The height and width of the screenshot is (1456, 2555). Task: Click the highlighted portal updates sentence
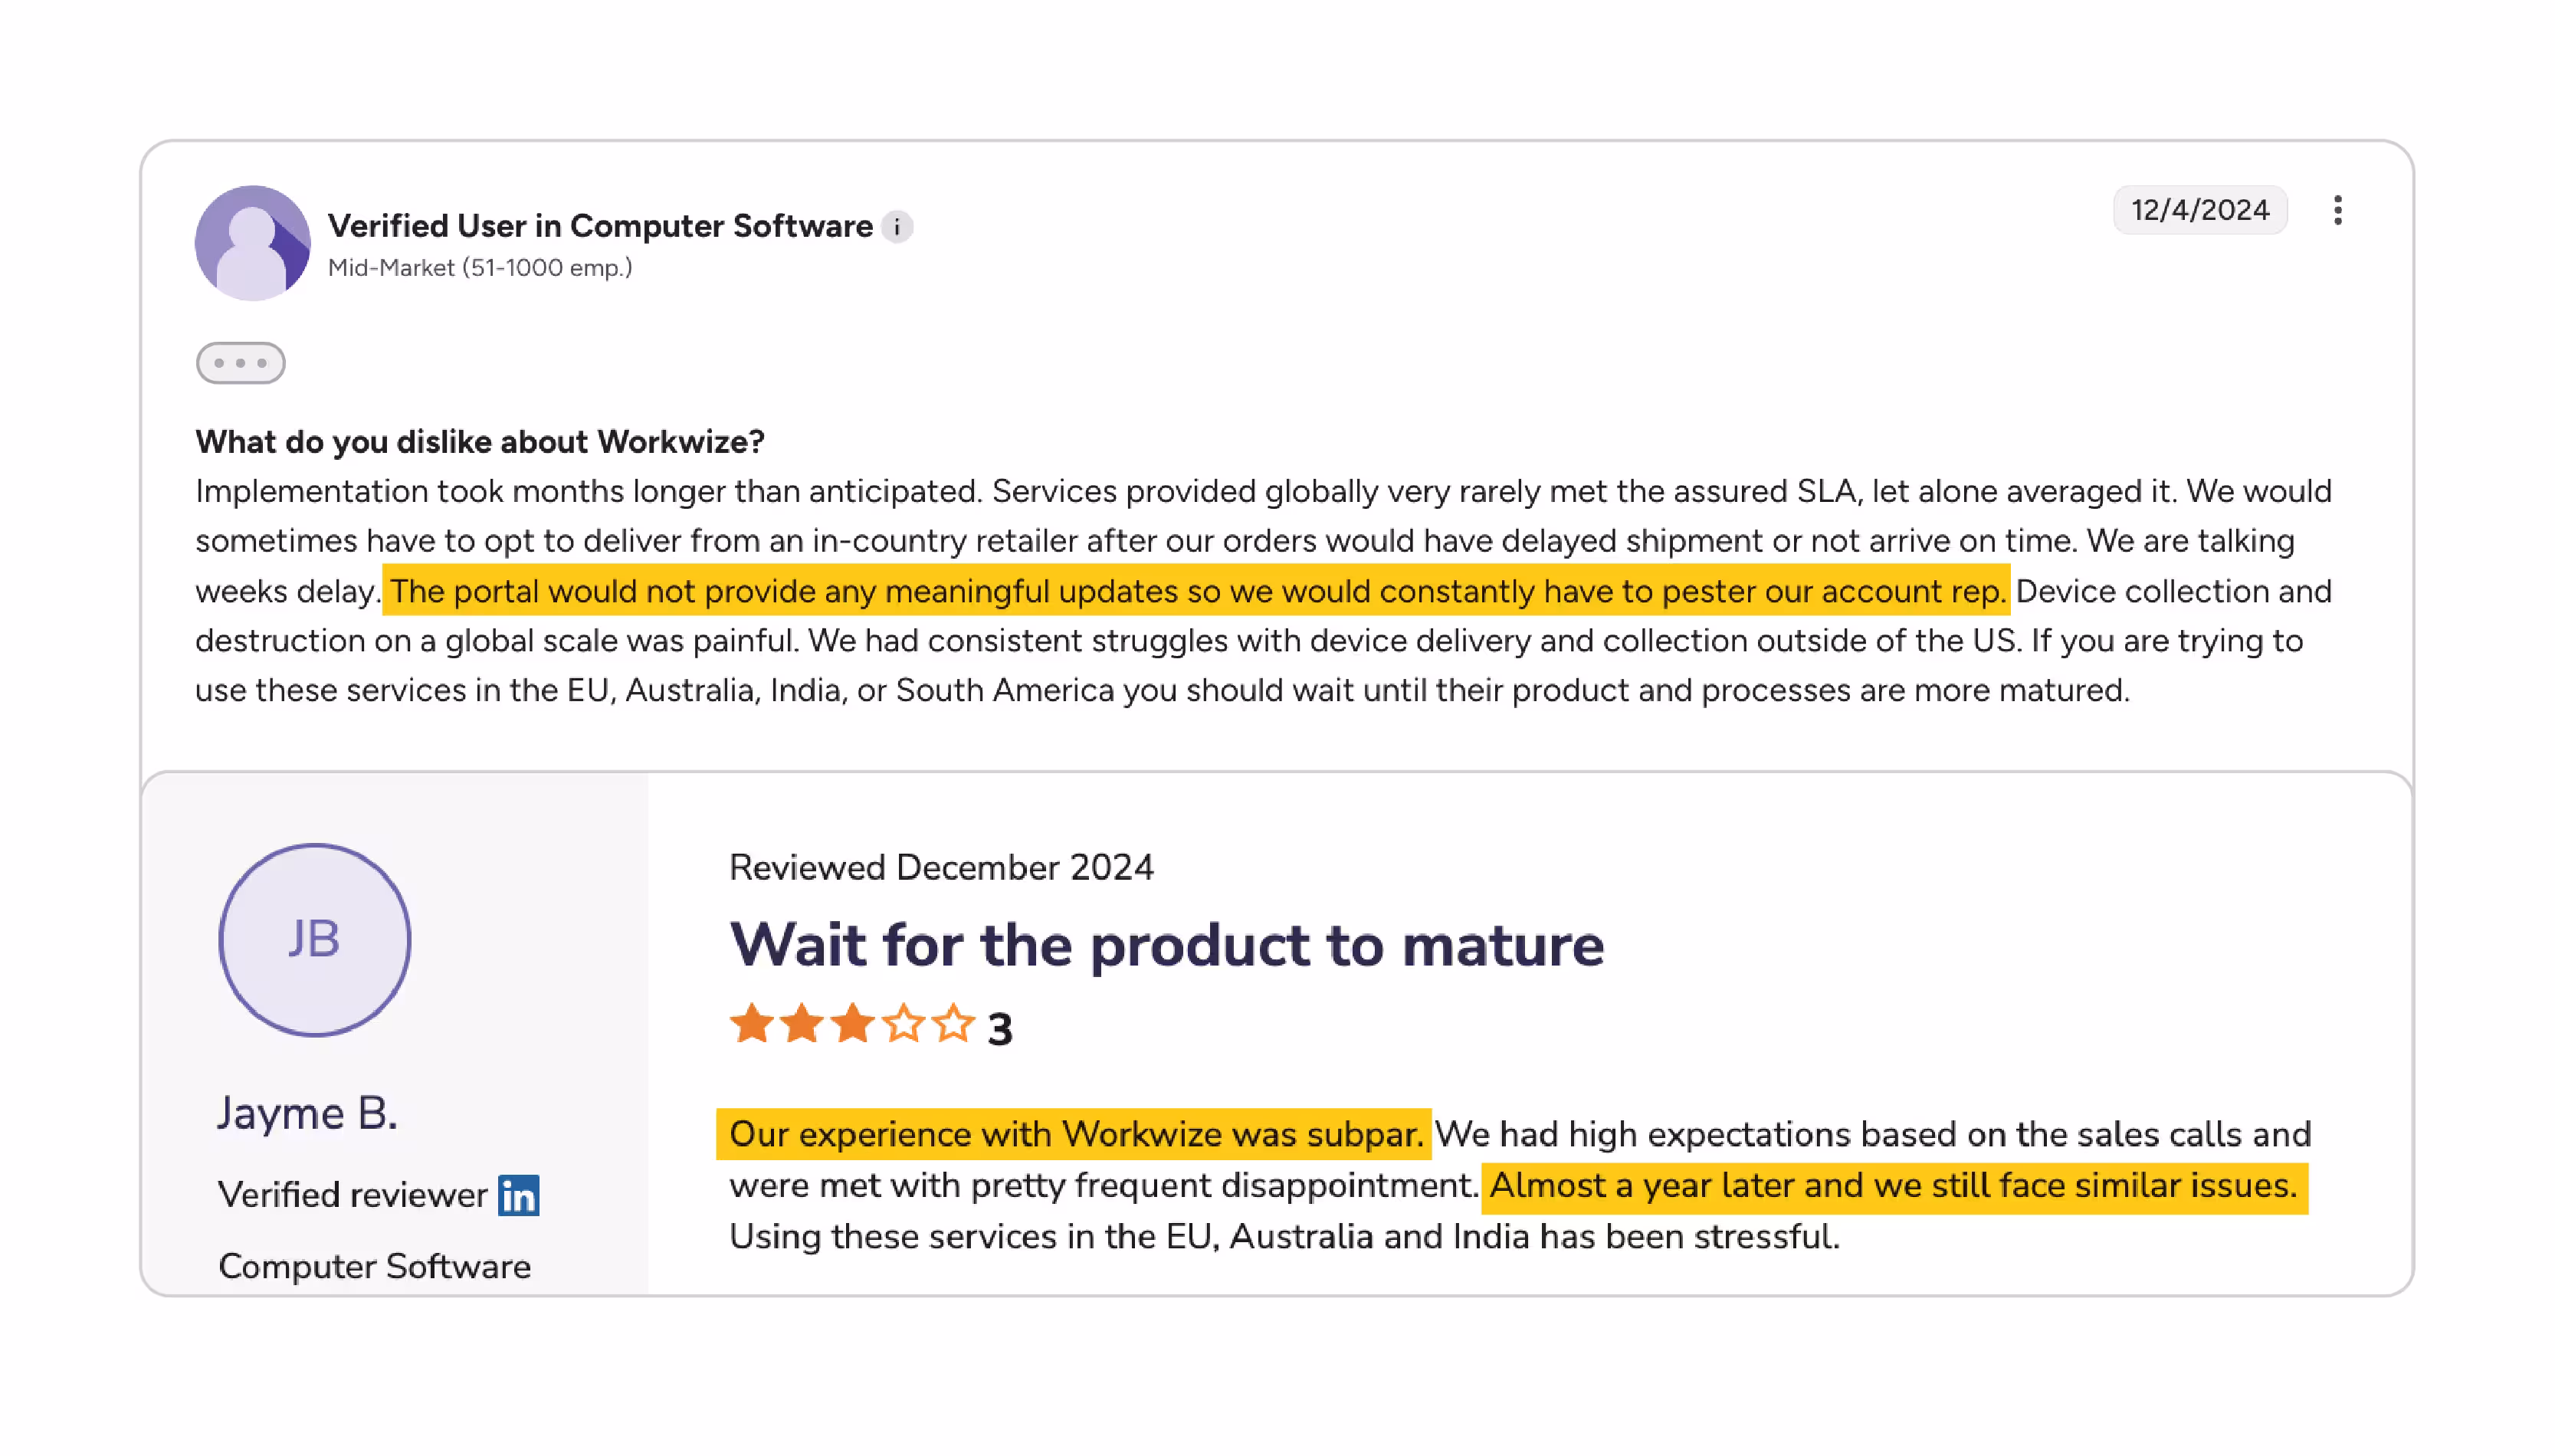(x=1196, y=591)
